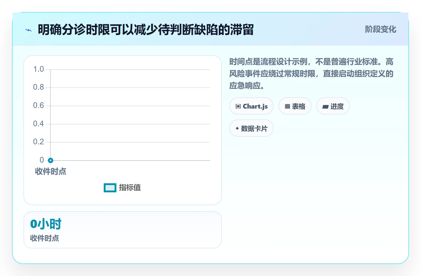Click the 指标值 legend label
Viewport: 421px width, 276px height.
click(130, 188)
